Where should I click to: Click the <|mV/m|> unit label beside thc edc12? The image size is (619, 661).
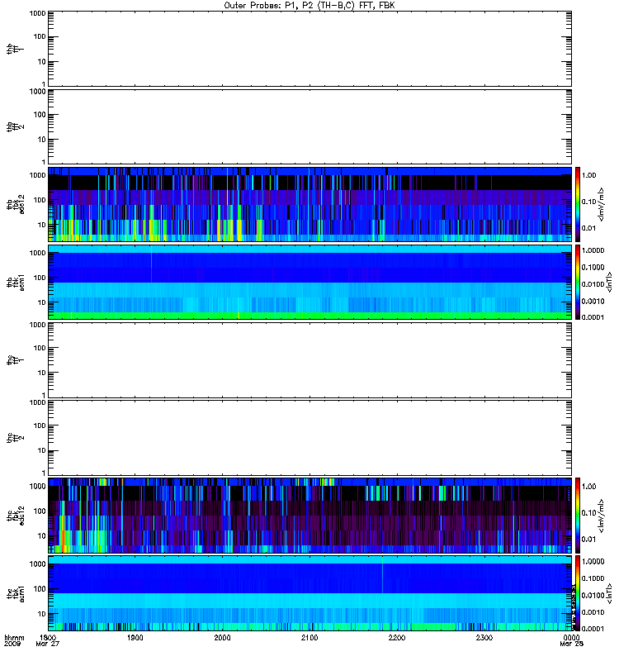[602, 515]
